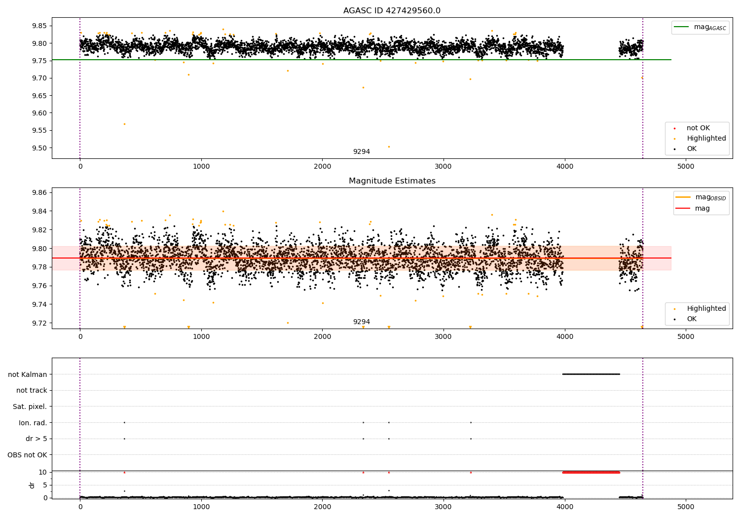This screenshot has width=740, height=518.
Task: Click the '9.74' y-tick in Magnitude Estimates plot
Action: [38, 305]
